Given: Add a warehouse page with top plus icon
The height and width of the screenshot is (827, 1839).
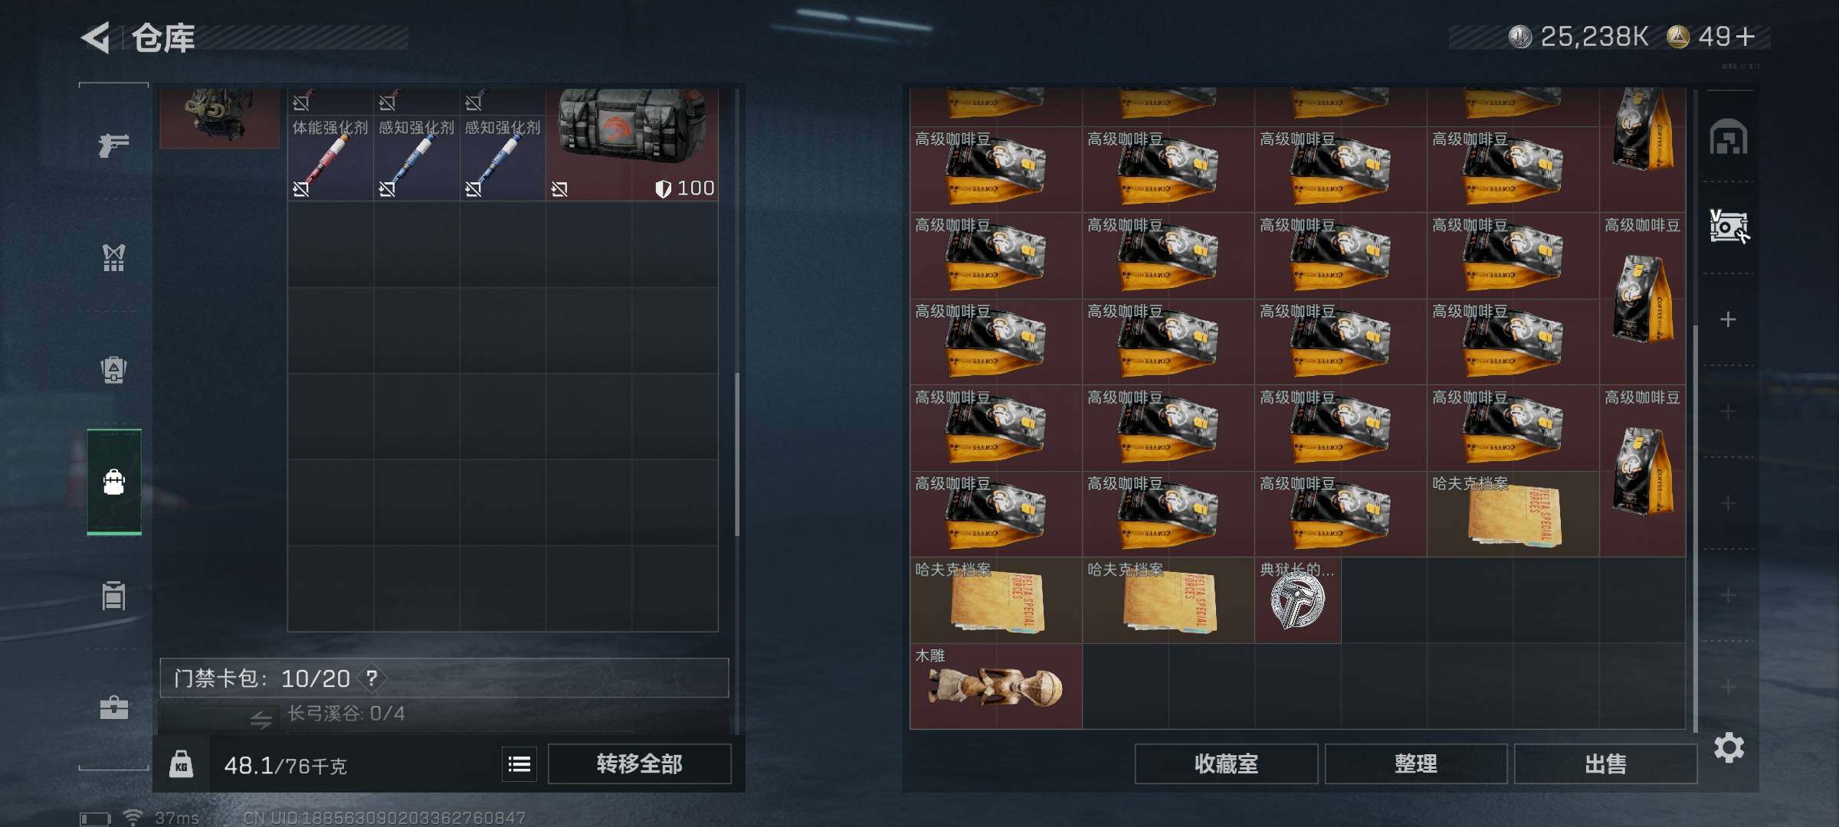Looking at the screenshot, I should point(1728,319).
